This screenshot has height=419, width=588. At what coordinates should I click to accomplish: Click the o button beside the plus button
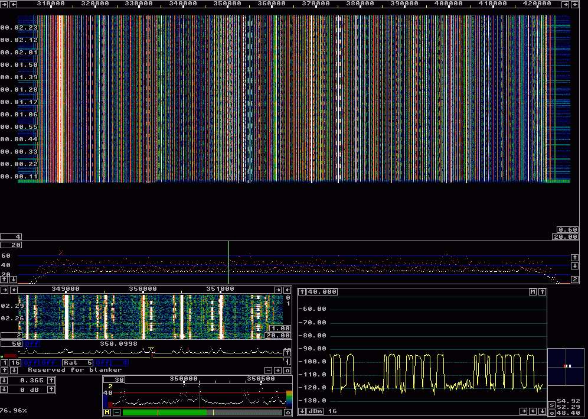[x=288, y=370]
